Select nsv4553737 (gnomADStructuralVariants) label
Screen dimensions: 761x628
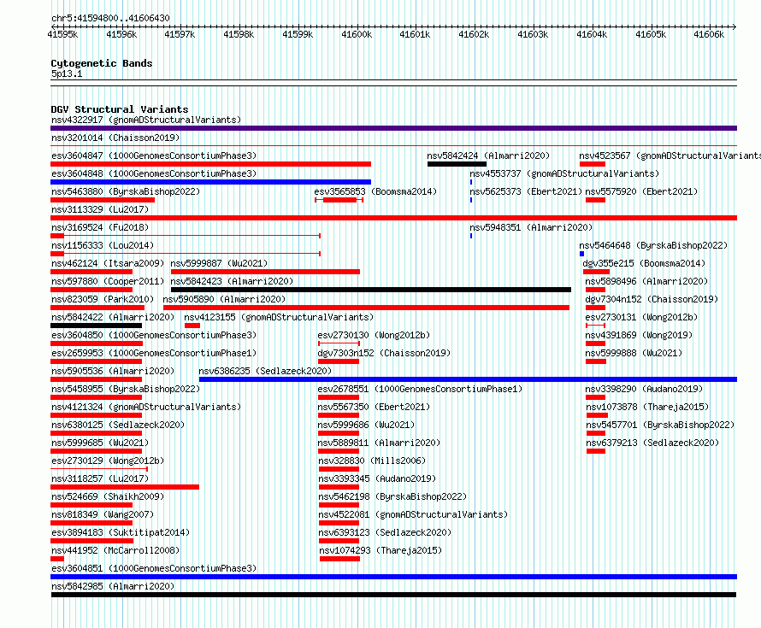564,173
